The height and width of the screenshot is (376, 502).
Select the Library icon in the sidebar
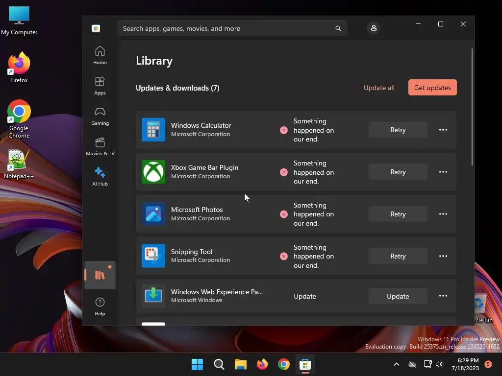(x=100, y=275)
